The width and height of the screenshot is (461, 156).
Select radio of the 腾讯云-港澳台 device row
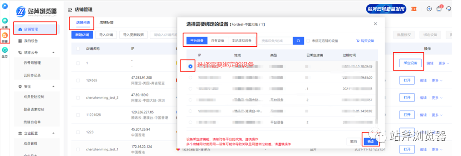(x=190, y=111)
